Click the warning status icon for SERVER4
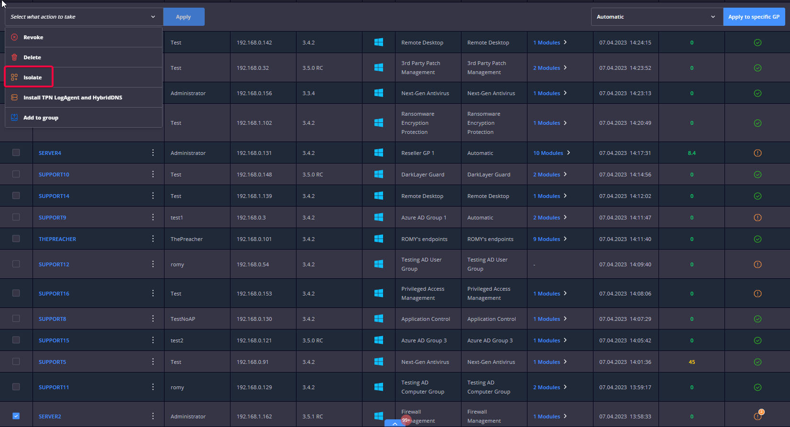The height and width of the screenshot is (427, 790). point(757,153)
